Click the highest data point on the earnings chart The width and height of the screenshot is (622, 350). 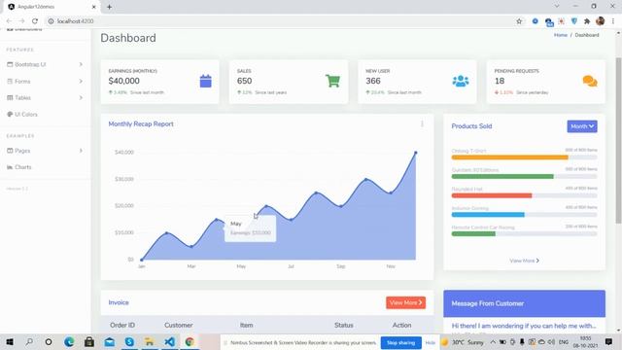point(416,153)
